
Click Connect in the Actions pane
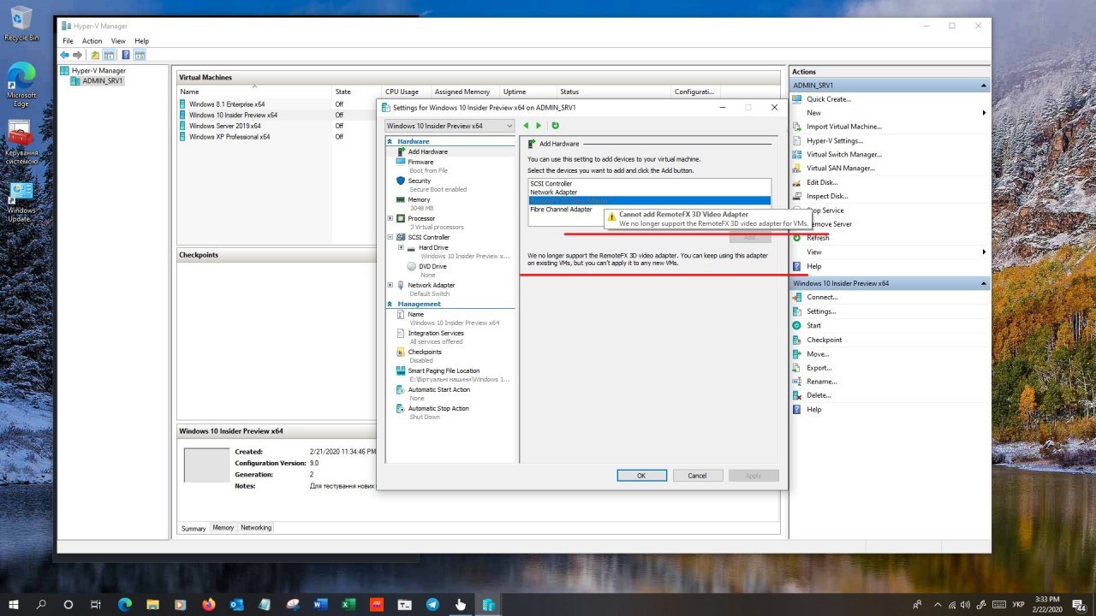point(822,297)
